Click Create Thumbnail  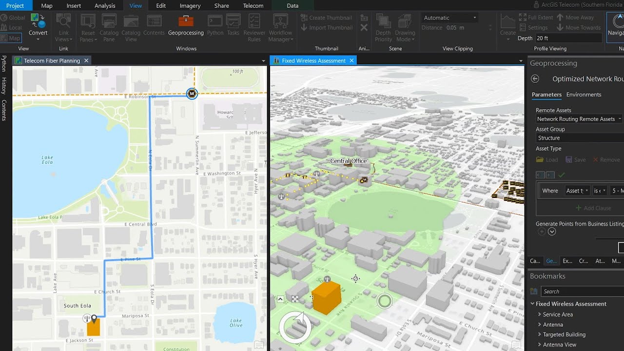(x=326, y=18)
